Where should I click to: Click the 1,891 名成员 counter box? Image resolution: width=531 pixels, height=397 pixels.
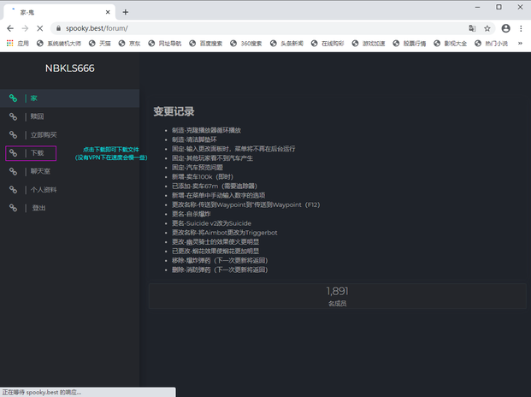(x=337, y=296)
